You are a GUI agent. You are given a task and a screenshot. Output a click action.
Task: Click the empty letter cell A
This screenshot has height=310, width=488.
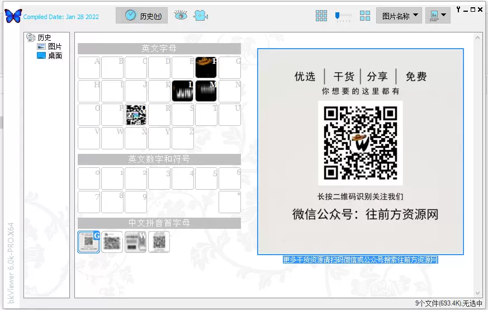click(89, 67)
